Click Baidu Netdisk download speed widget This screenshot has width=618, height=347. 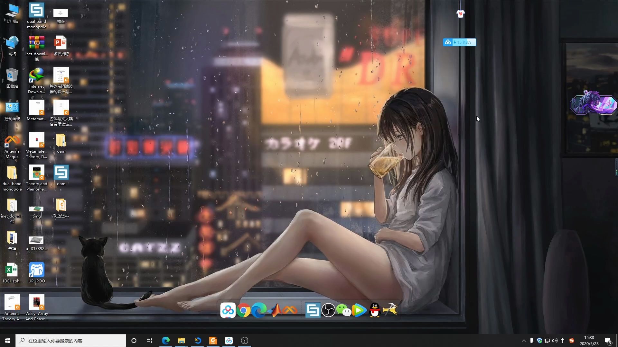click(459, 42)
